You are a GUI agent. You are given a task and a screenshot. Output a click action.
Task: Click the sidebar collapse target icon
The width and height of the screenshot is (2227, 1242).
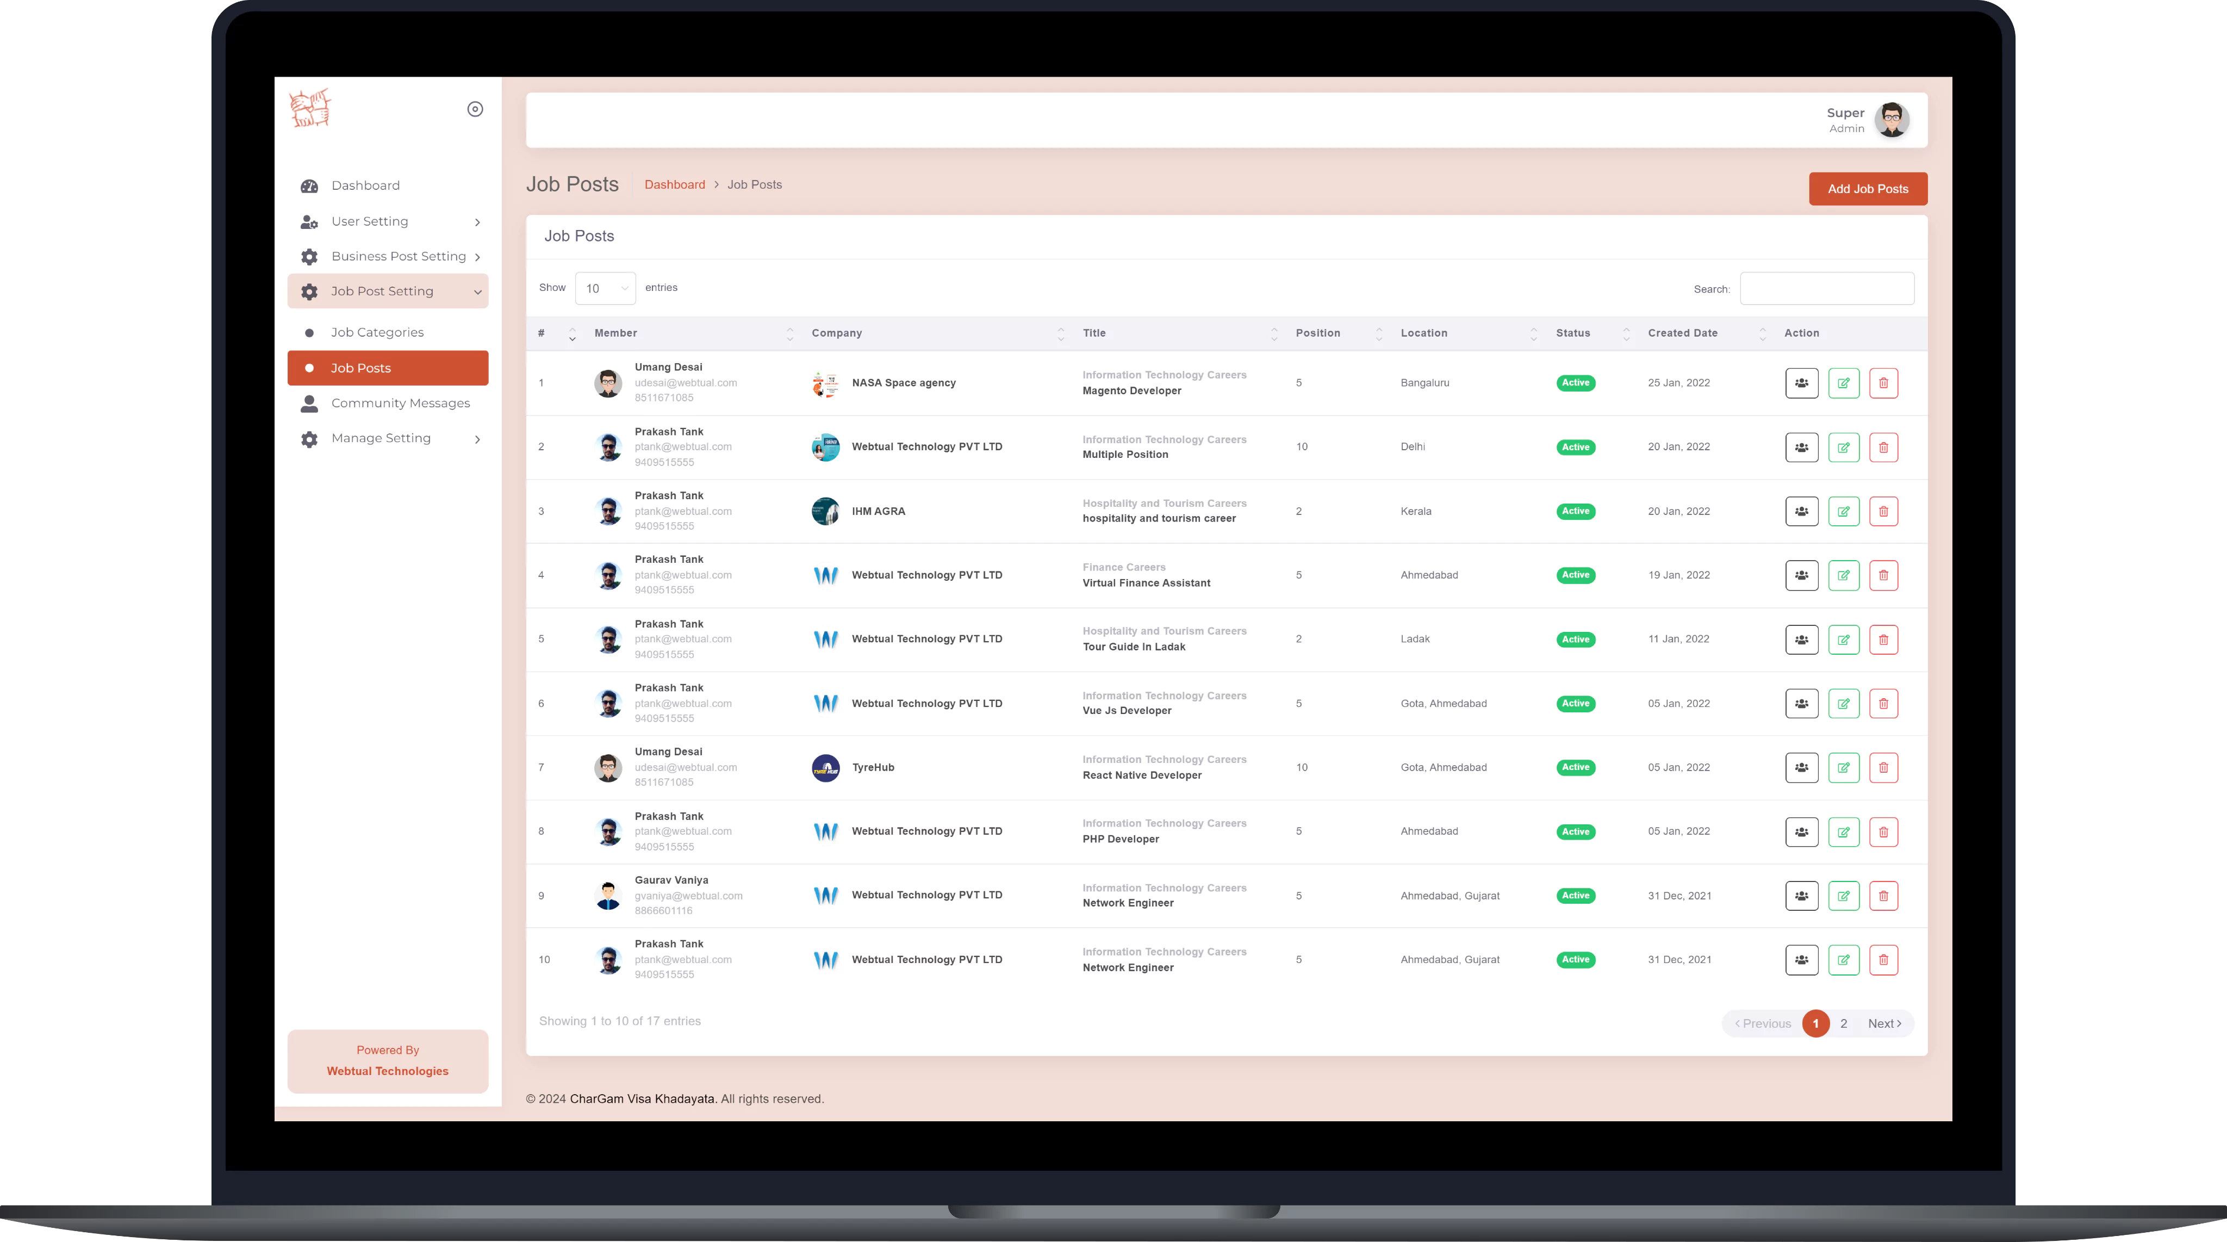[475, 109]
